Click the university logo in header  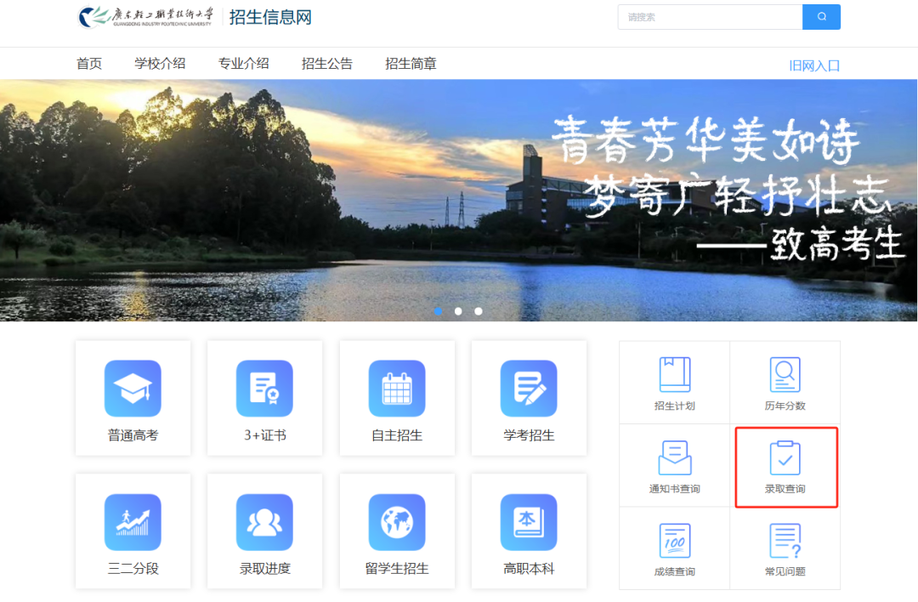click(145, 17)
